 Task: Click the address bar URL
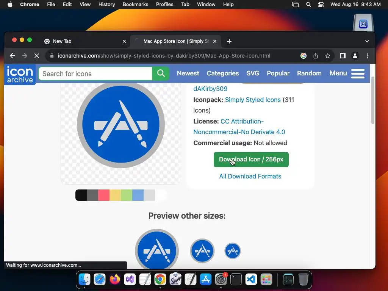(164, 56)
